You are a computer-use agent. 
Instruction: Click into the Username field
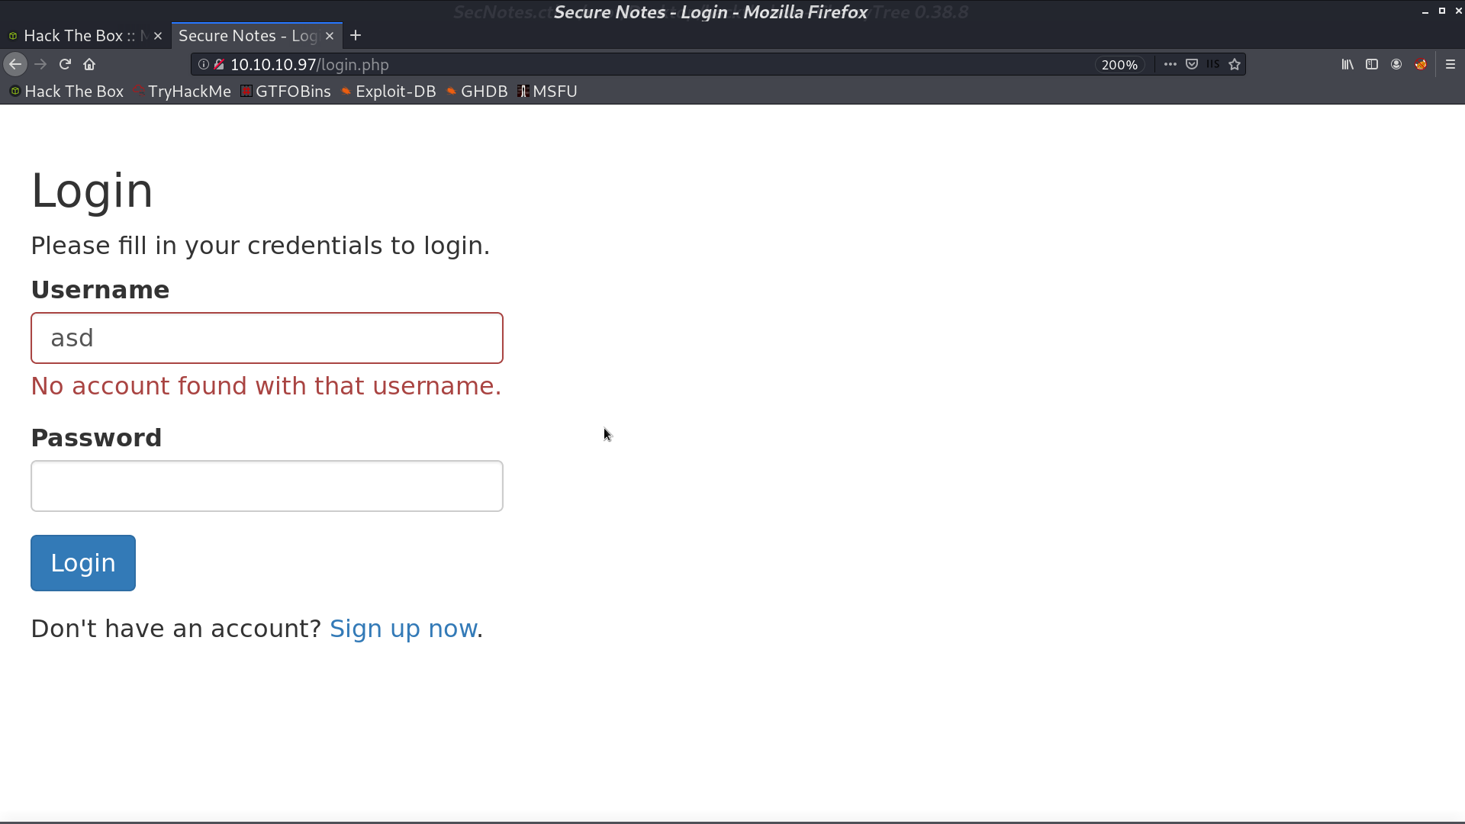pyautogui.click(x=267, y=338)
